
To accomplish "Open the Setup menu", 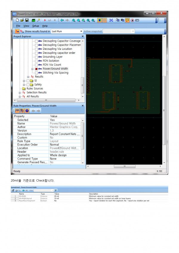I will tap(36, 26).
